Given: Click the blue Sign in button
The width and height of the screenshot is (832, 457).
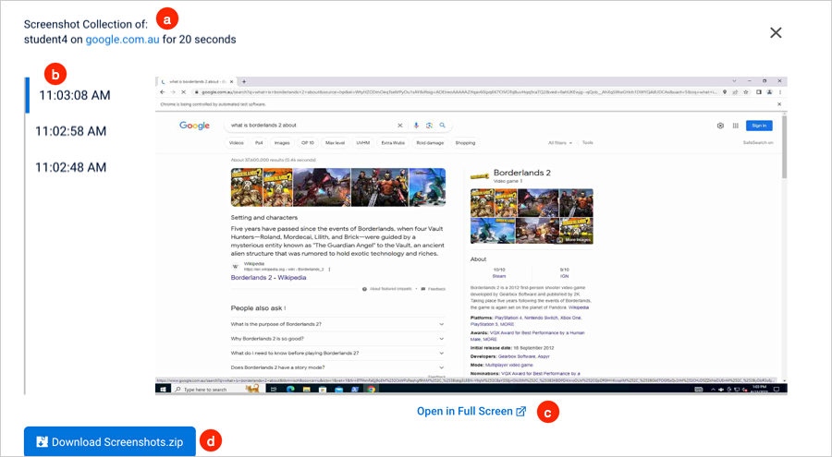Looking at the screenshot, I should 759,126.
